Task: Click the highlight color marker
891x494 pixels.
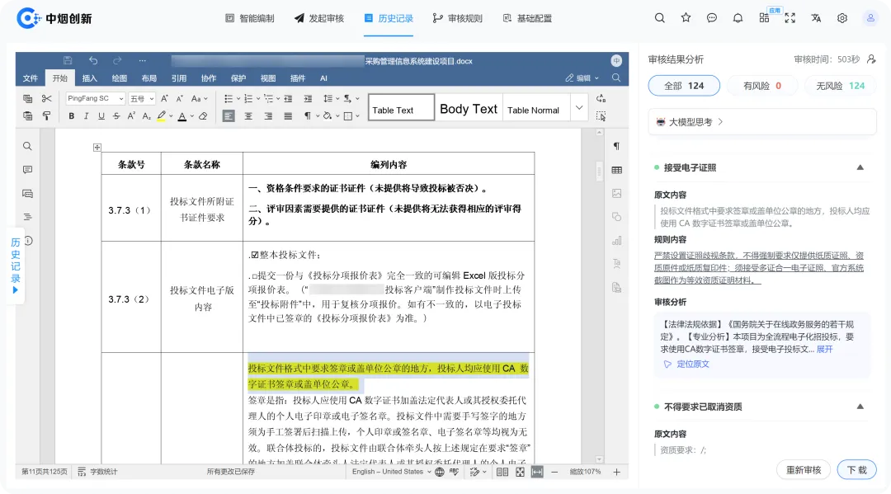Action: click(162, 115)
